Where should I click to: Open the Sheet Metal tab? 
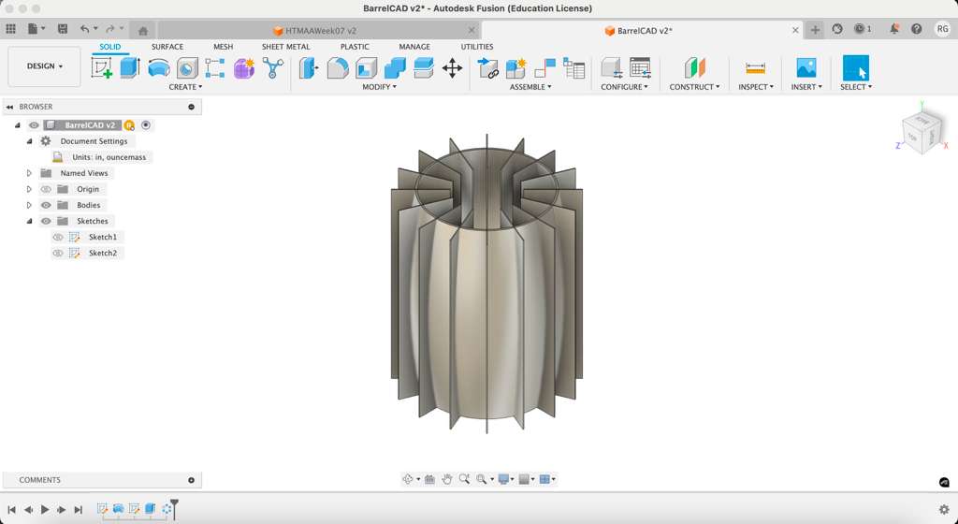285,47
